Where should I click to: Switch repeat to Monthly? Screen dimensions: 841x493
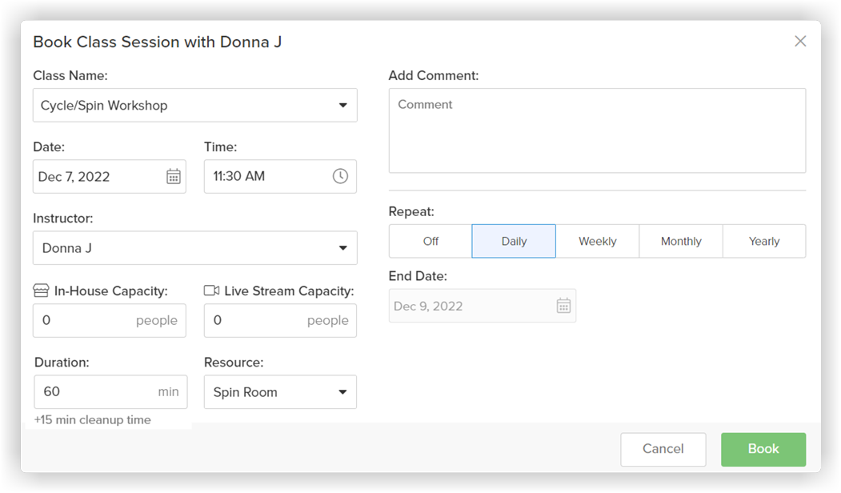[681, 242]
